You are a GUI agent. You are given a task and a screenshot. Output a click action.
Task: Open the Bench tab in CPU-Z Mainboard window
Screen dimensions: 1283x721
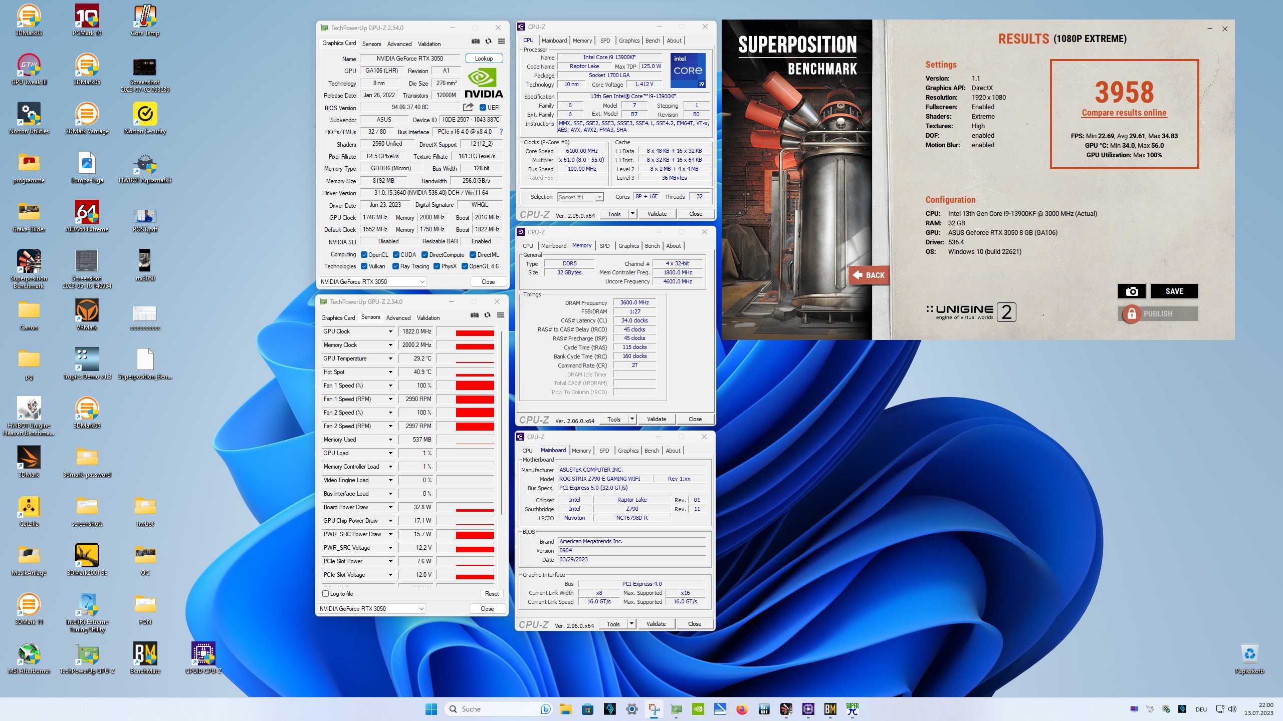(x=652, y=451)
